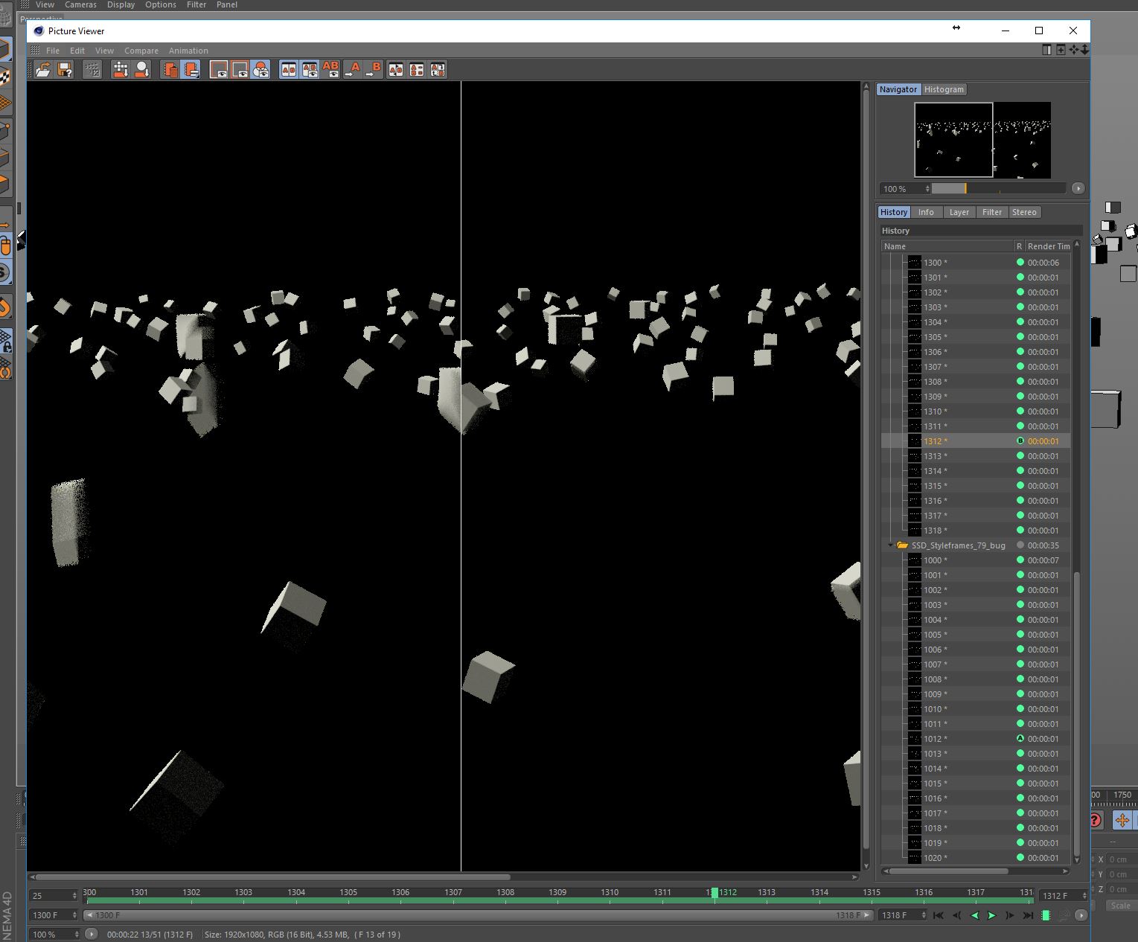The width and height of the screenshot is (1138, 942).
Task: Switch to the Info tab
Action: pos(926,212)
